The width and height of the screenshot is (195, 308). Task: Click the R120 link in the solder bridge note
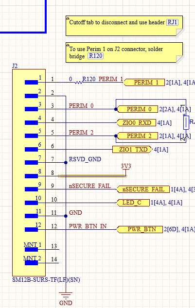coord(95,56)
